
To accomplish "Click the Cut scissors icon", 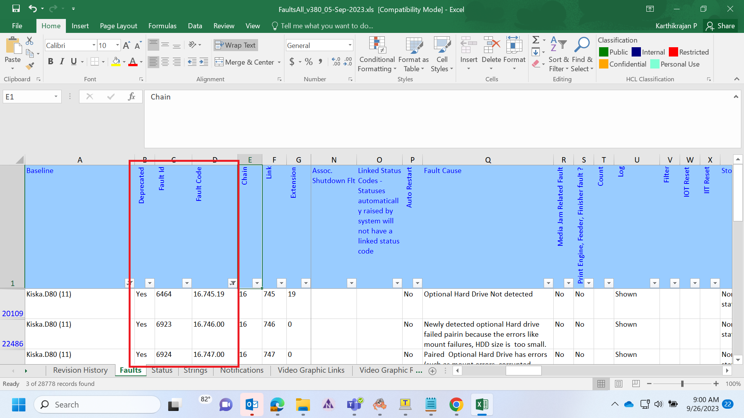I will [x=29, y=41].
